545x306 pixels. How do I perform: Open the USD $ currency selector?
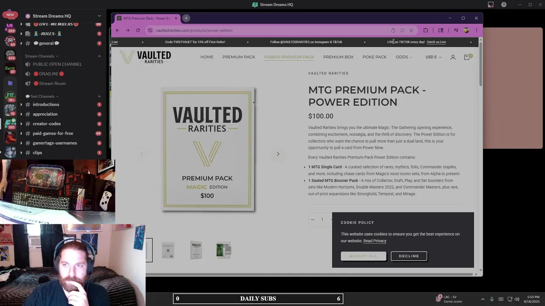point(433,57)
